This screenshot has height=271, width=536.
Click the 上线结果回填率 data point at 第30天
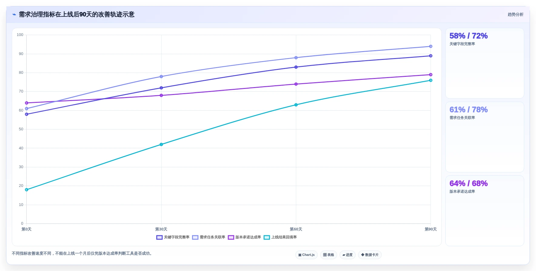point(161,145)
